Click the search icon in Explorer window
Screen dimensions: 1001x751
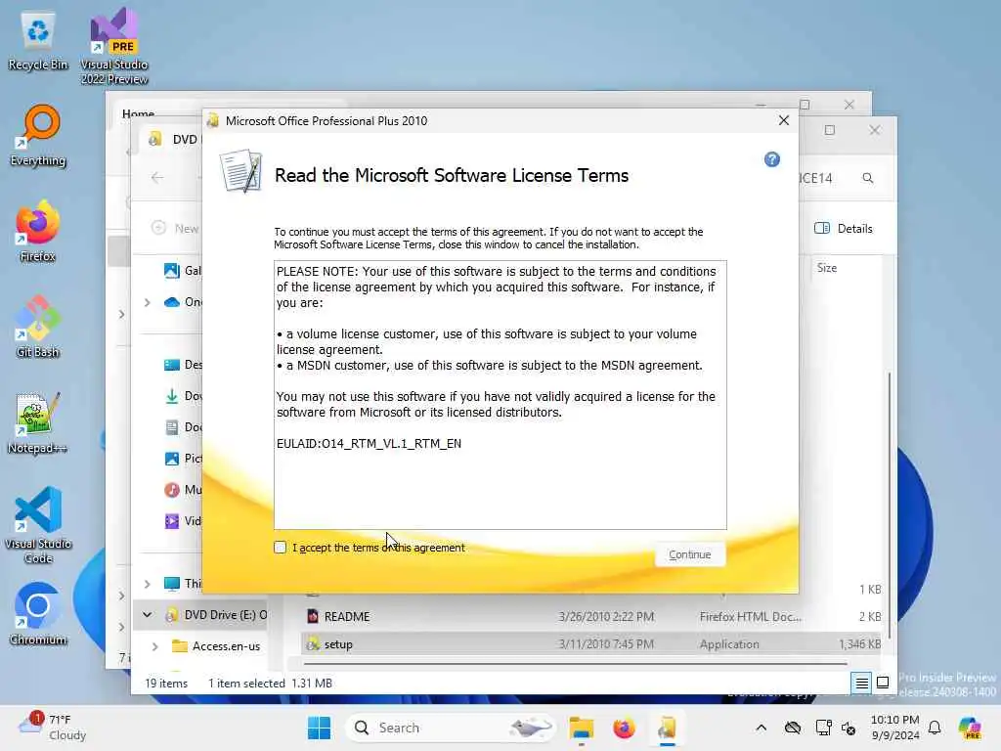coord(868,178)
